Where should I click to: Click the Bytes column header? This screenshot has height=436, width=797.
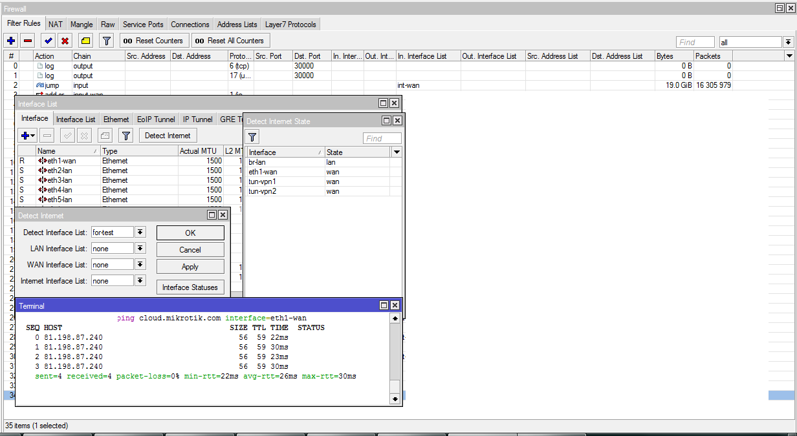(x=674, y=56)
